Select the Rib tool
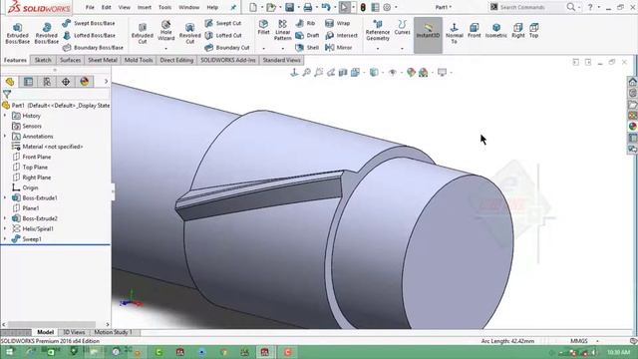Viewport: 638px width, 359px height. click(306, 23)
